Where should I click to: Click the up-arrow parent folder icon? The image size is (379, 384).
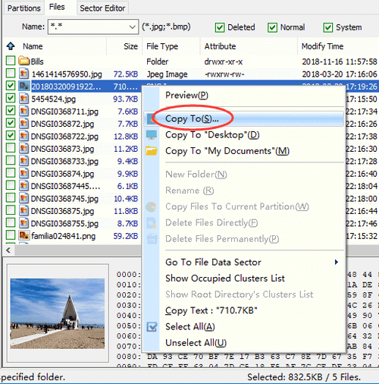[x=11, y=46]
